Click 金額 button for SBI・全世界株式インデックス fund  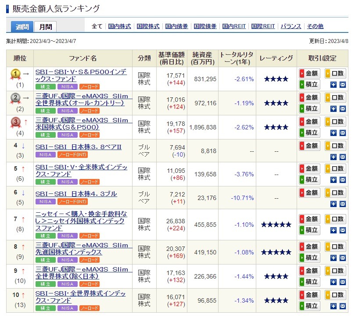click(x=309, y=295)
